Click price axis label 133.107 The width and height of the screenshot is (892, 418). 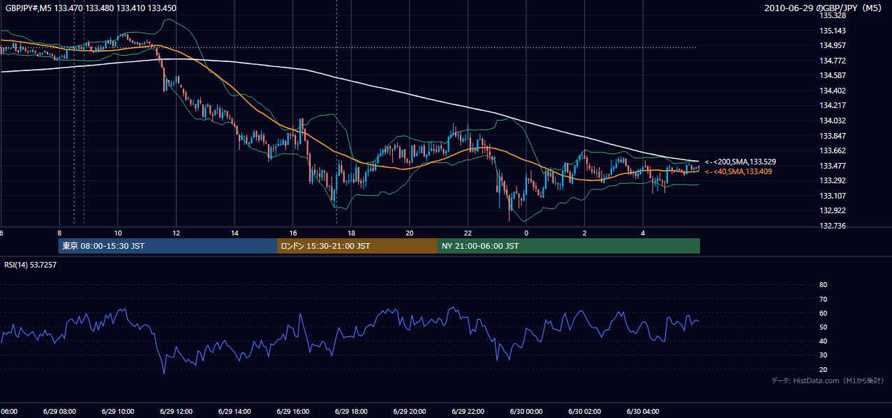coord(833,196)
